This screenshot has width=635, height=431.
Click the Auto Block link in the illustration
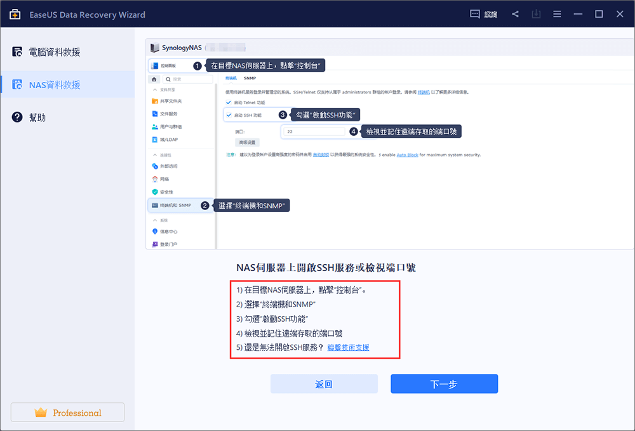[408, 155]
